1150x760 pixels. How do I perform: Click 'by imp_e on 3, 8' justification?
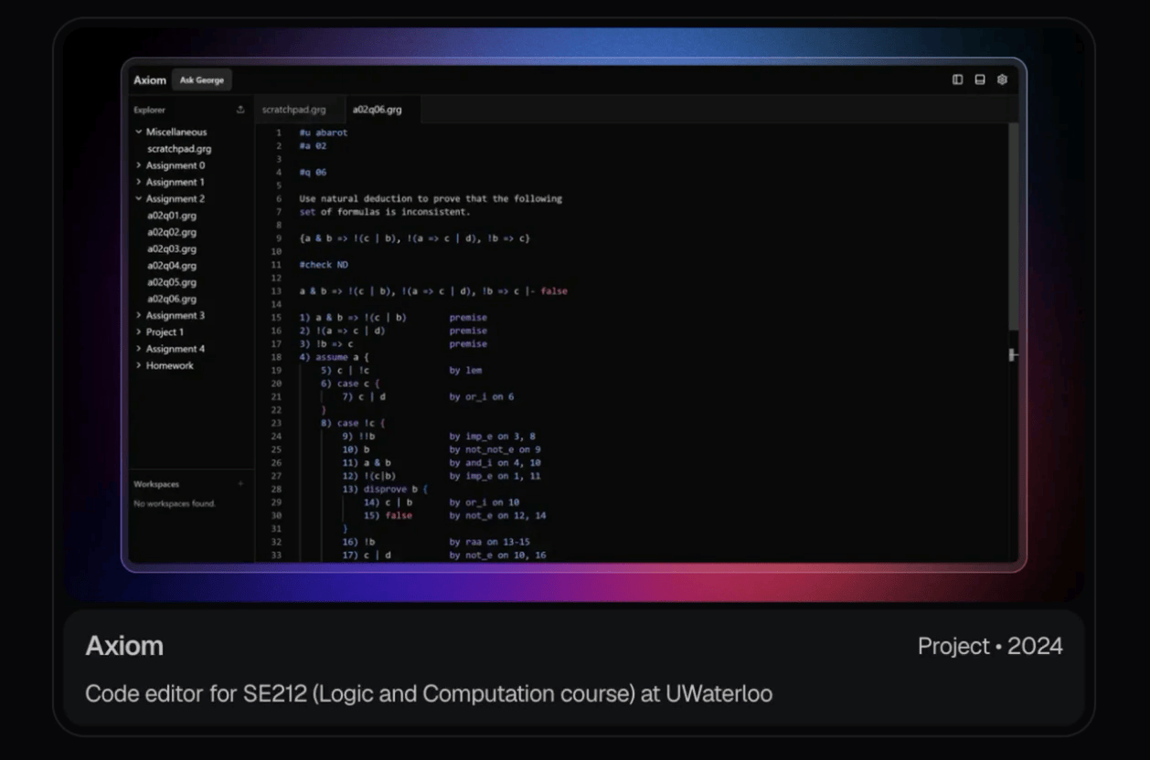pyautogui.click(x=492, y=437)
